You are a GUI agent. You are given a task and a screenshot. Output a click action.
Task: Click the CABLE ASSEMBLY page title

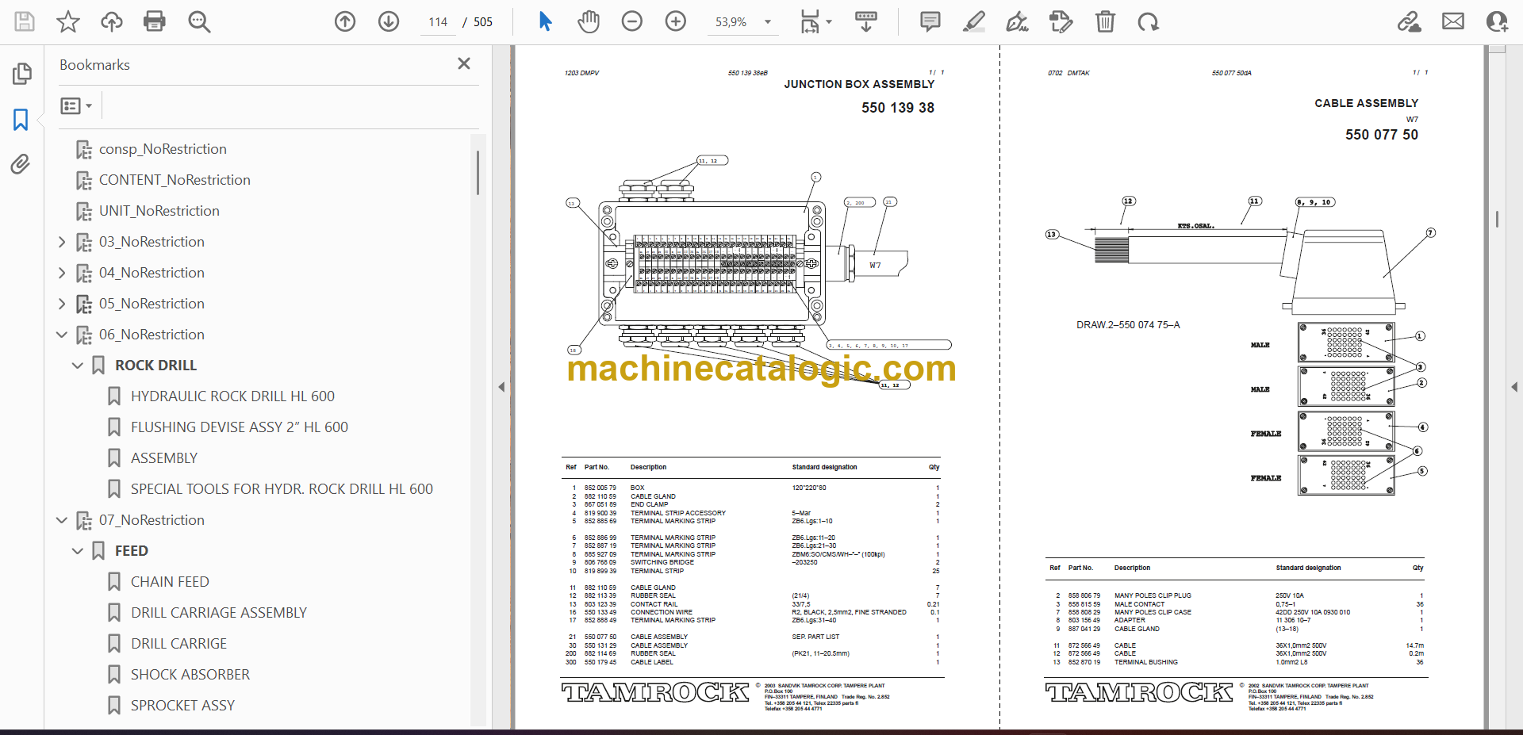pyautogui.click(x=1366, y=103)
